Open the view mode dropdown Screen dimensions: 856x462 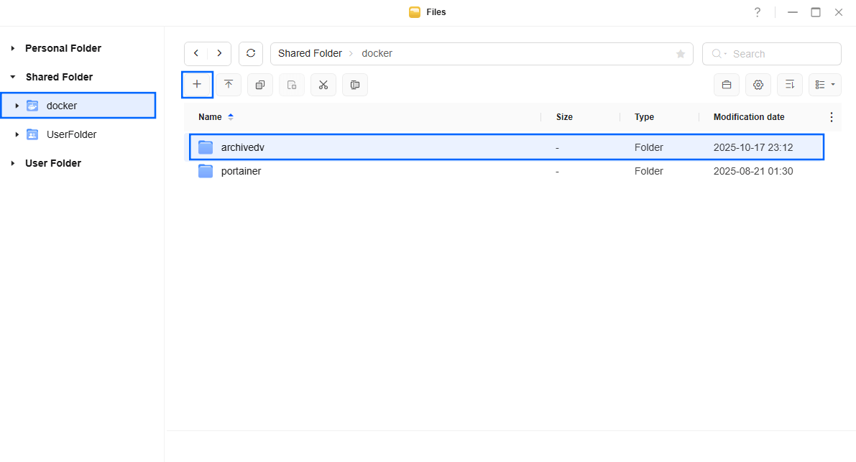click(x=824, y=85)
